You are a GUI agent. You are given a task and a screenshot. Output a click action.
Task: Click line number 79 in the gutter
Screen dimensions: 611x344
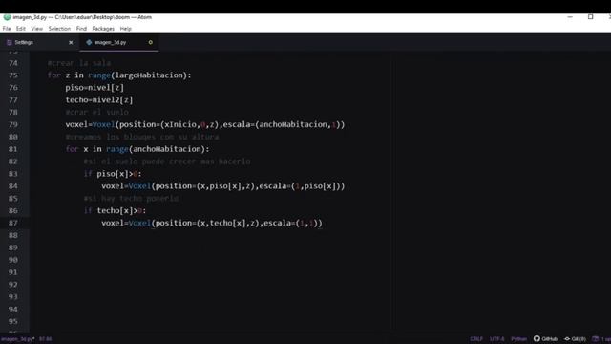coord(13,124)
